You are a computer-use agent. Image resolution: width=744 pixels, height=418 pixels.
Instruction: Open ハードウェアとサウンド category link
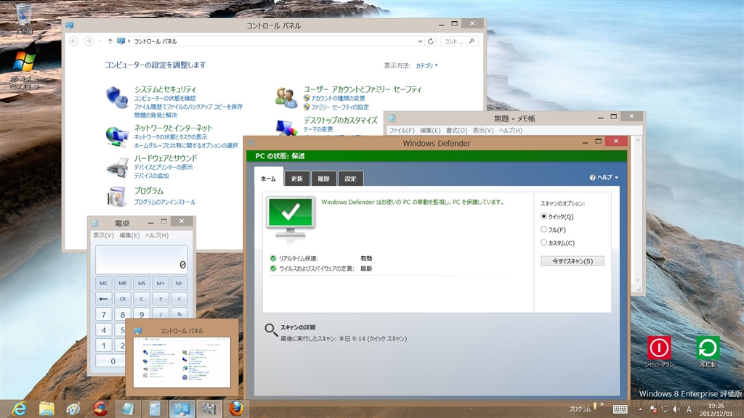[x=166, y=158]
